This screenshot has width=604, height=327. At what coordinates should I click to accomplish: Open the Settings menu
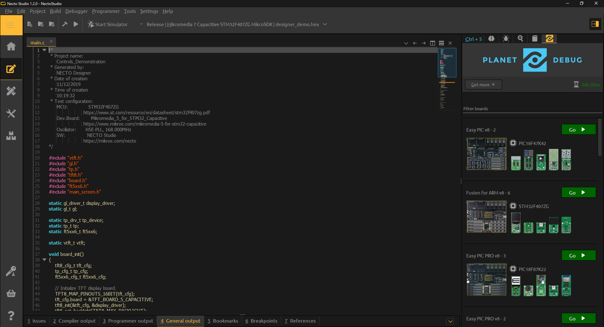point(149,11)
